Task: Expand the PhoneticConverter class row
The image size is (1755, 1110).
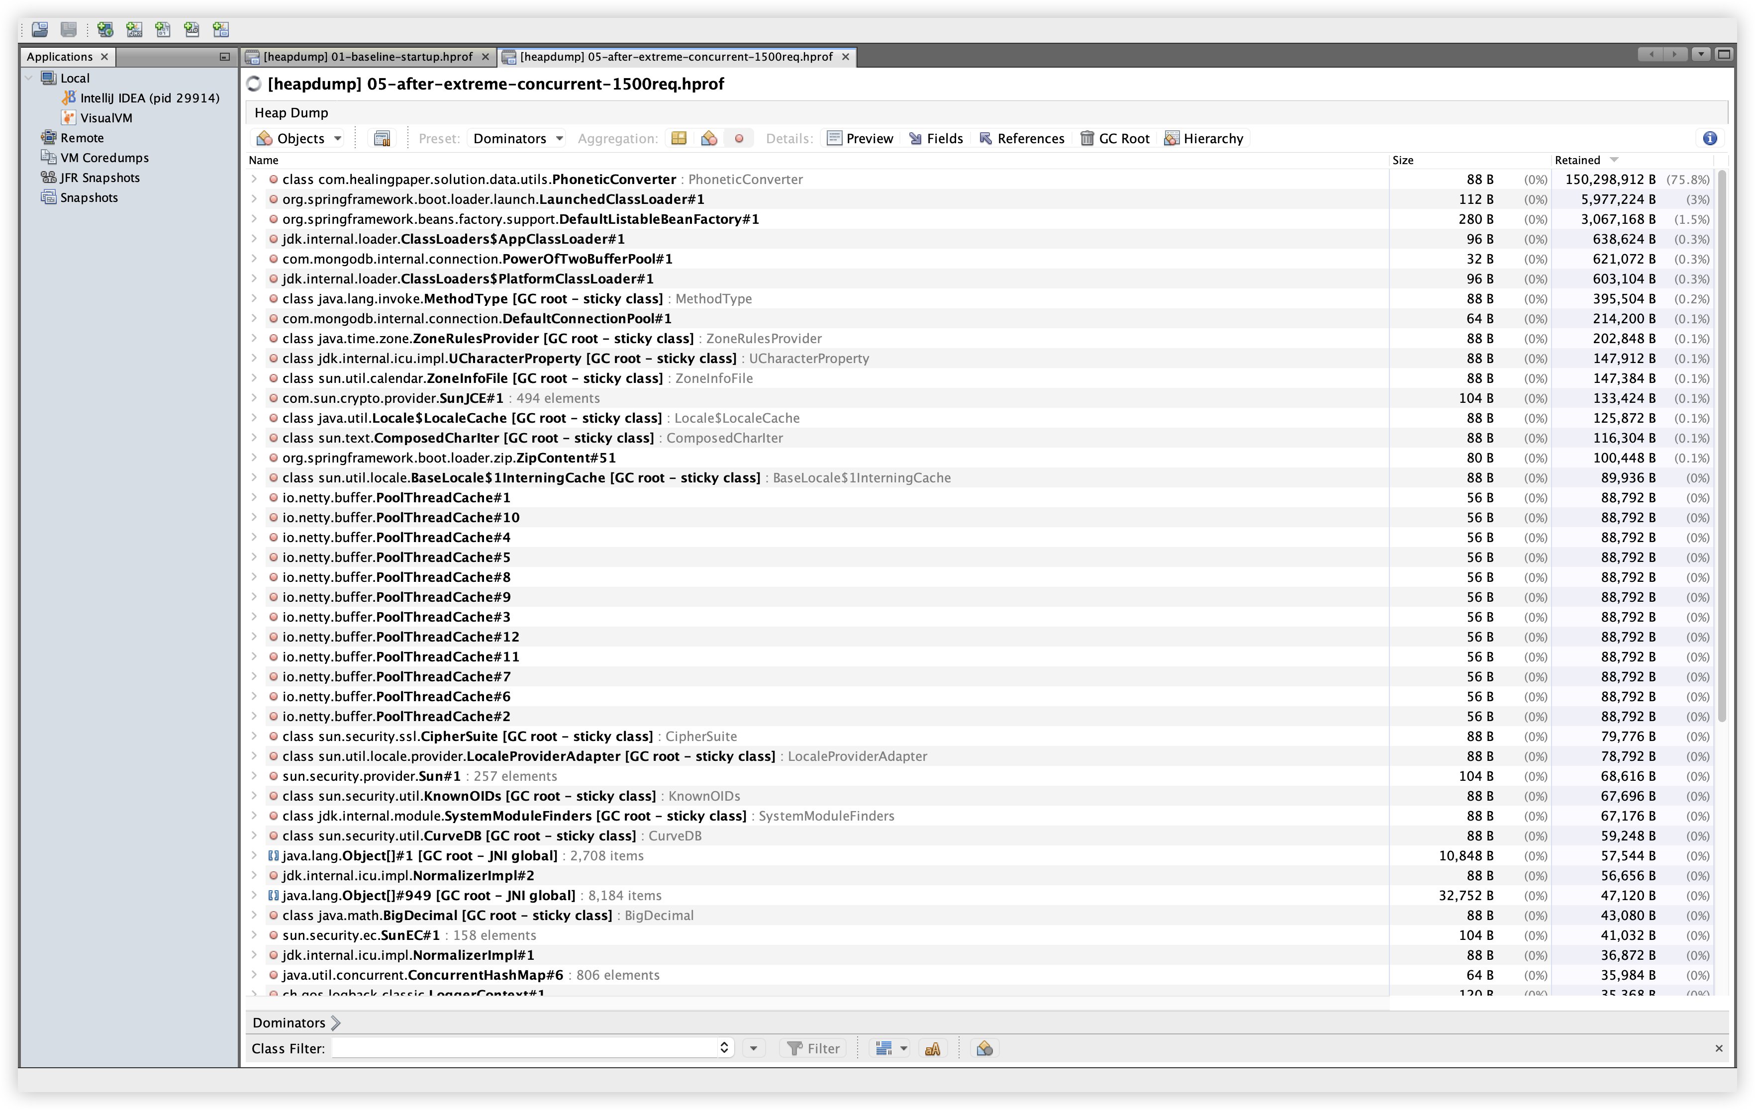Action: (x=254, y=180)
